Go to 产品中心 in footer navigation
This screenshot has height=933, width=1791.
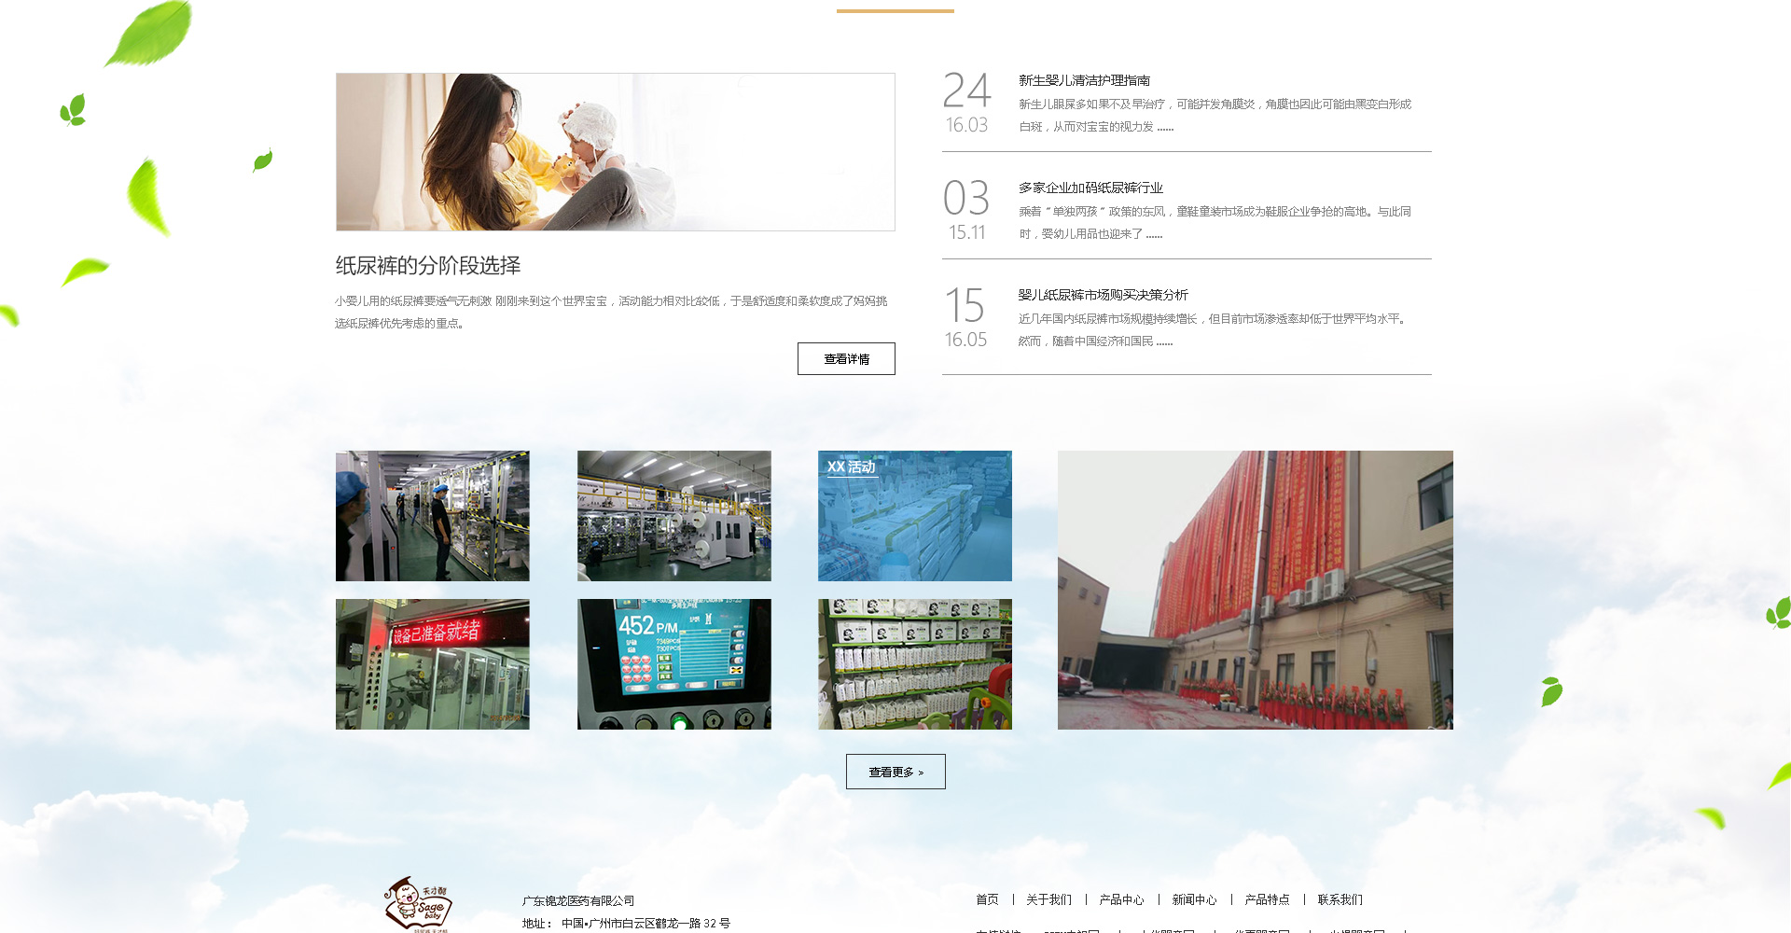[1121, 899]
